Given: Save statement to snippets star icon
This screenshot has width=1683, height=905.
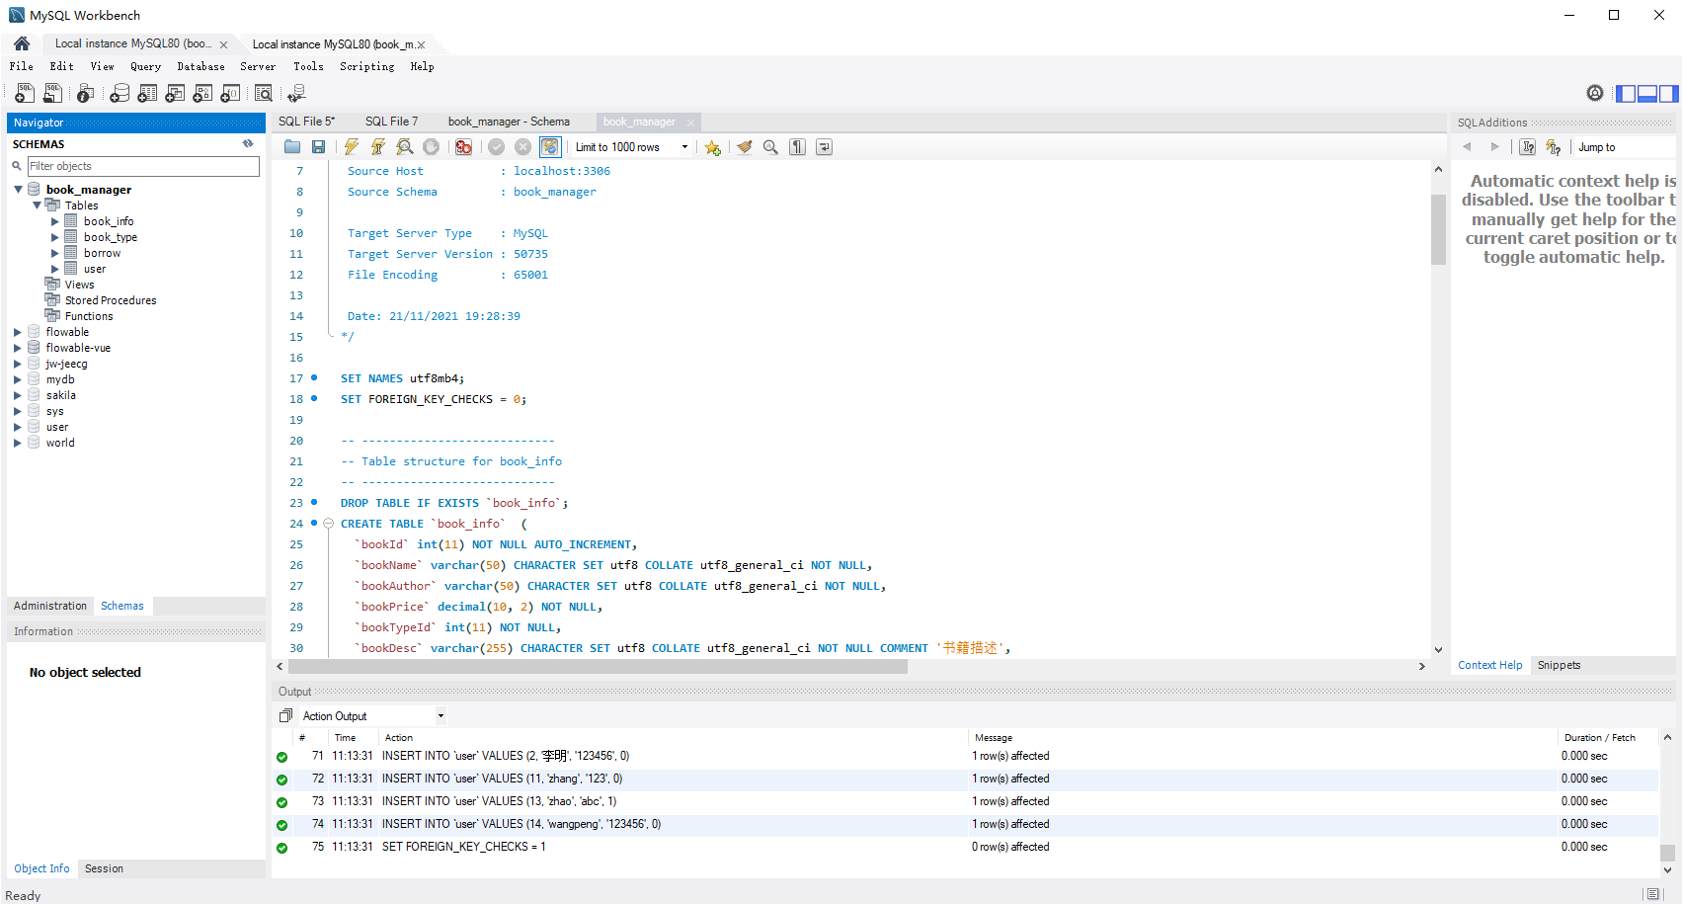Looking at the screenshot, I should (713, 147).
